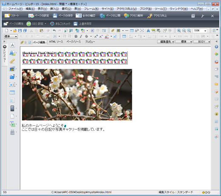Click the 上書き保存 button
The height and width of the screenshot is (196, 221).
83,24
